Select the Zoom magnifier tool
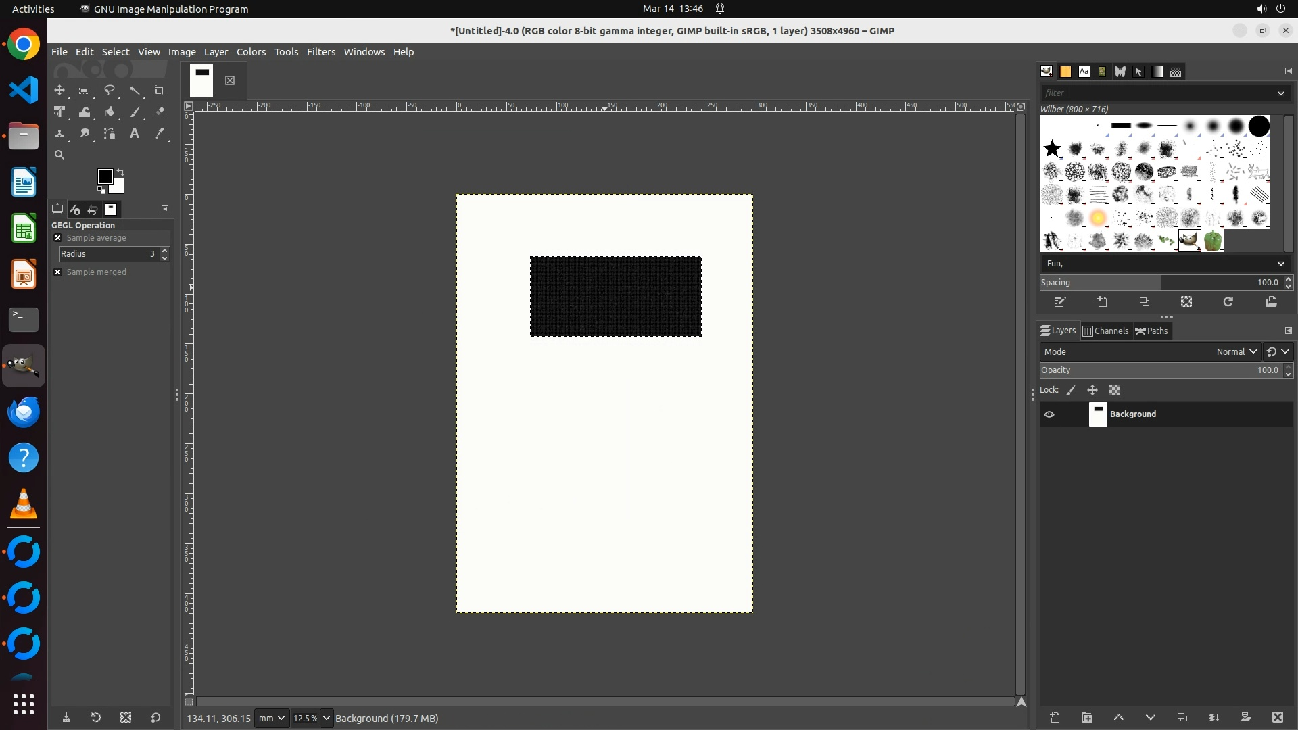Image resolution: width=1298 pixels, height=730 pixels. pos(59,155)
